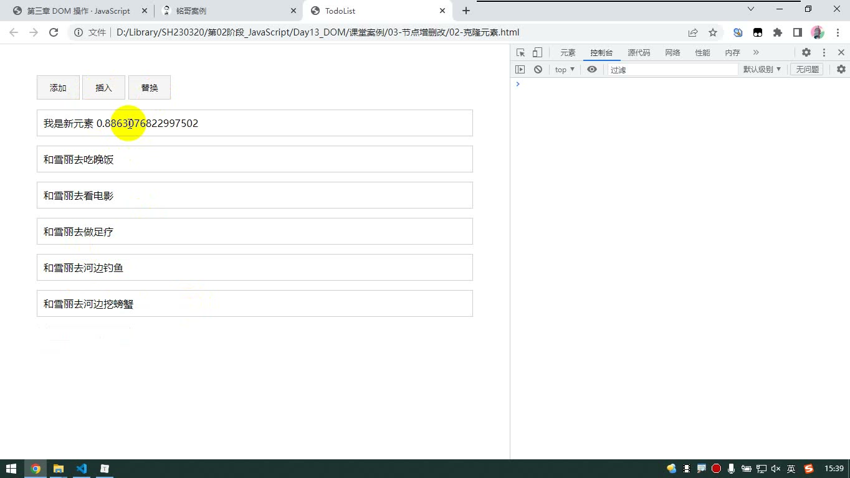This screenshot has width=850, height=478.
Task: Click the 替换 button
Action: coord(150,88)
